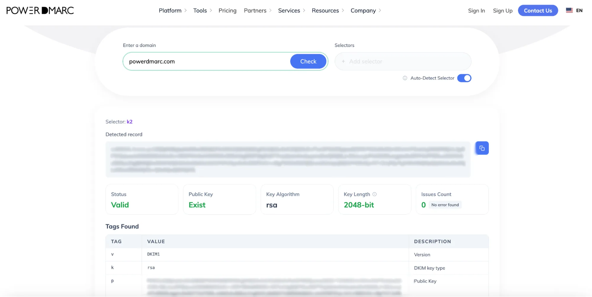This screenshot has width=592, height=297.
Task: Turn off Auto-Detect Selector switch
Action: (464, 78)
